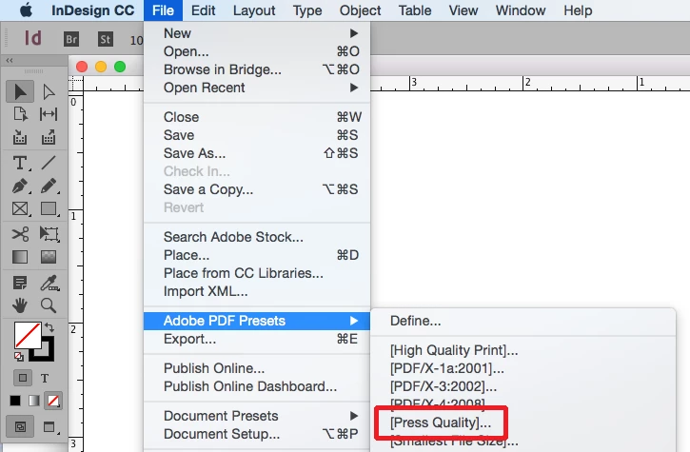Open the Layout menu
The image size is (690, 452).
(x=254, y=10)
